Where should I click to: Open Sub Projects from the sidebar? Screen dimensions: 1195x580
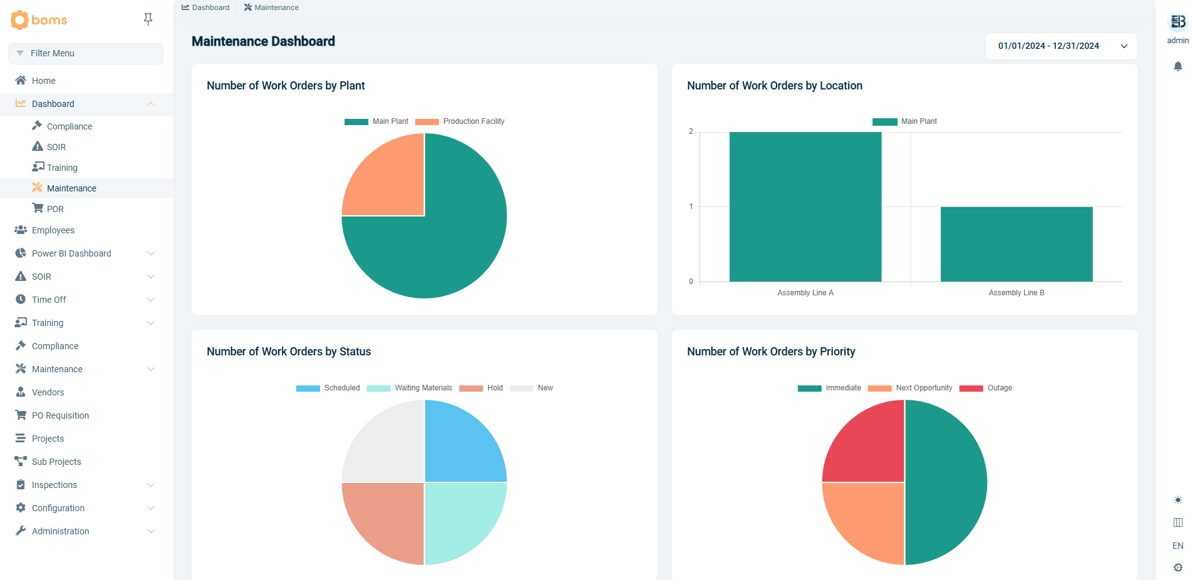pos(56,461)
